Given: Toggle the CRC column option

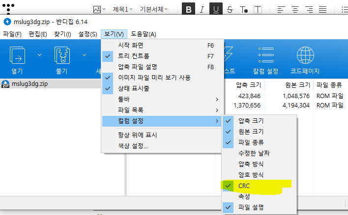Looking at the screenshot, I should (x=259, y=186).
